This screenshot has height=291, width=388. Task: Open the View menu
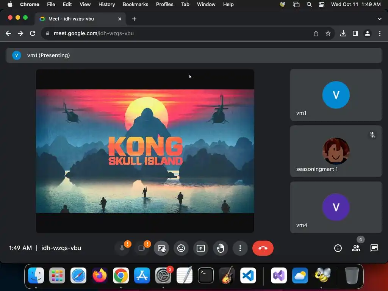[85, 5]
